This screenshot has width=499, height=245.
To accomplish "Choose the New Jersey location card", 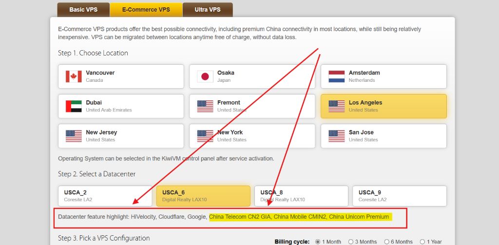I will (x=121, y=136).
